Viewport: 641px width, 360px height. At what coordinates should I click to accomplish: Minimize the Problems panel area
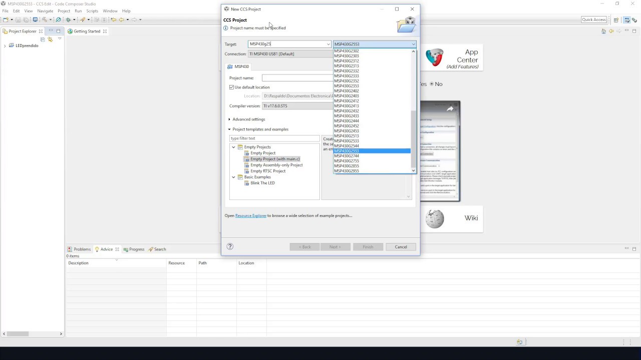(x=626, y=248)
